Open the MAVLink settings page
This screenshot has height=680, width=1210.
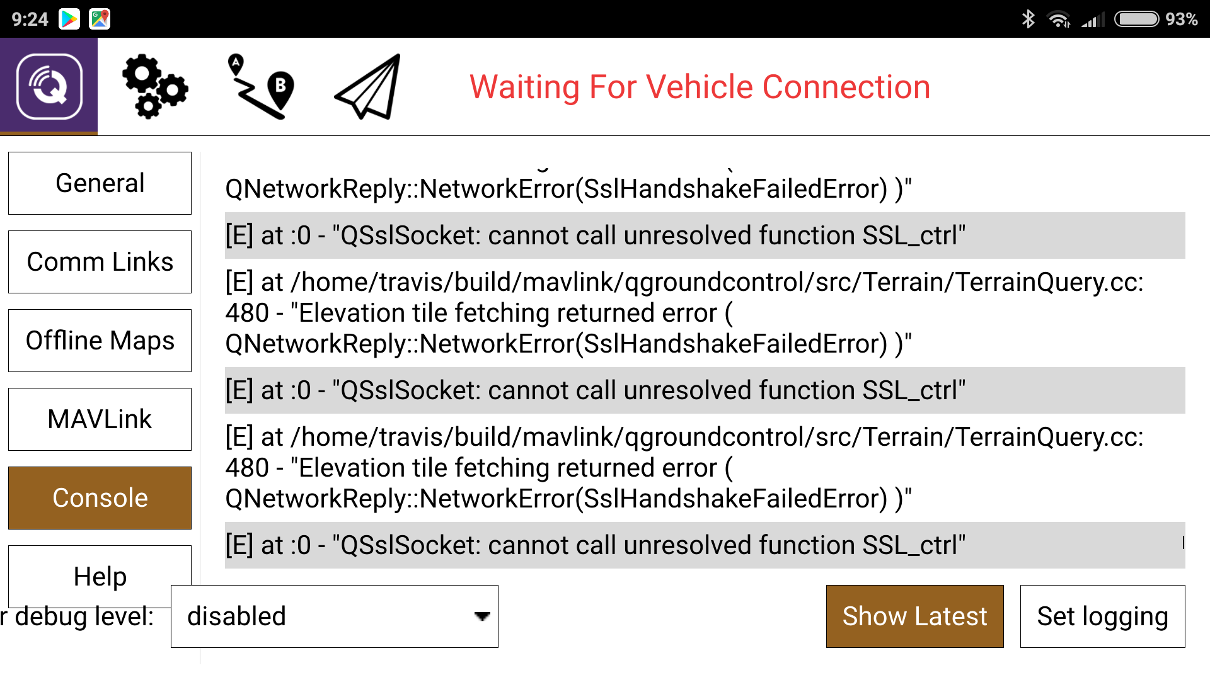pos(99,419)
